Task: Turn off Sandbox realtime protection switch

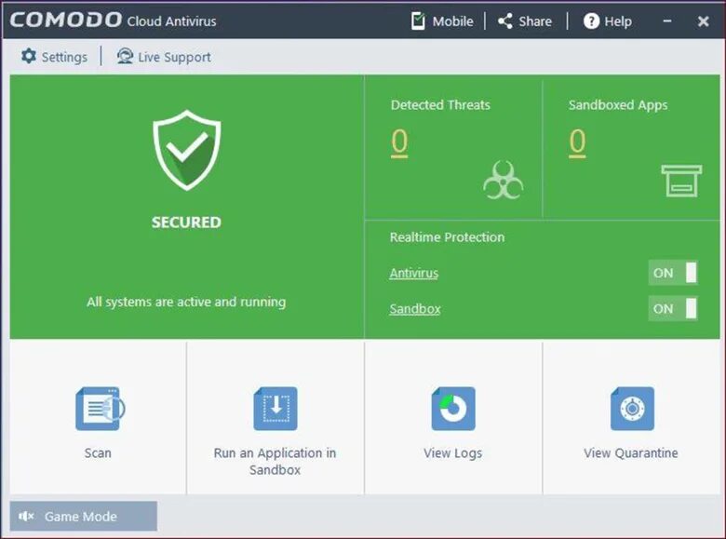Action: (x=673, y=308)
